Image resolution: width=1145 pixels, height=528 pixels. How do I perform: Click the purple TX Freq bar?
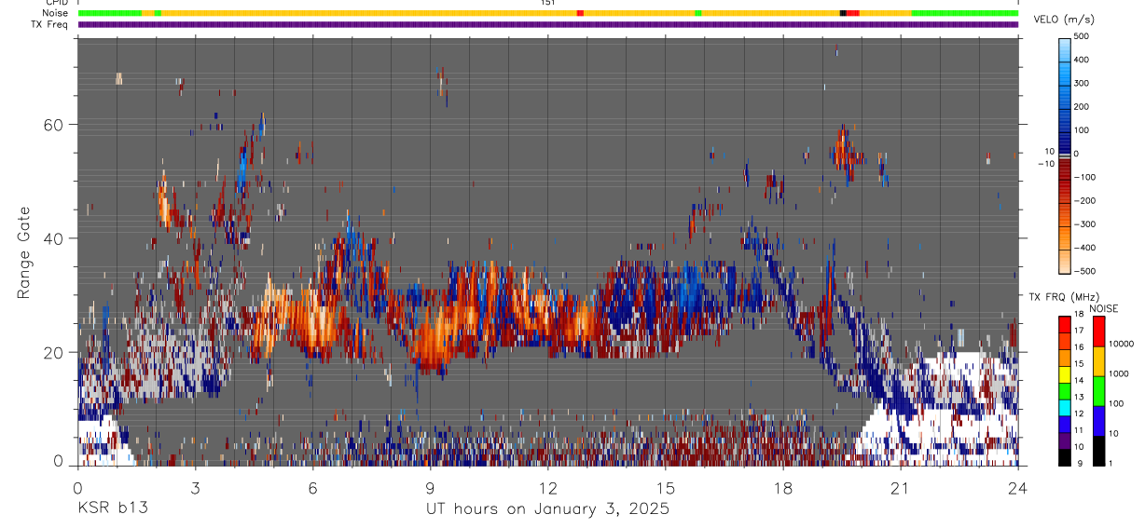pyautogui.click(x=548, y=24)
